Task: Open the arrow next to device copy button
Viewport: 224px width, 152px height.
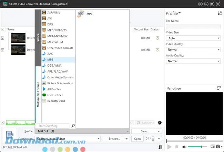Action: click(159, 139)
